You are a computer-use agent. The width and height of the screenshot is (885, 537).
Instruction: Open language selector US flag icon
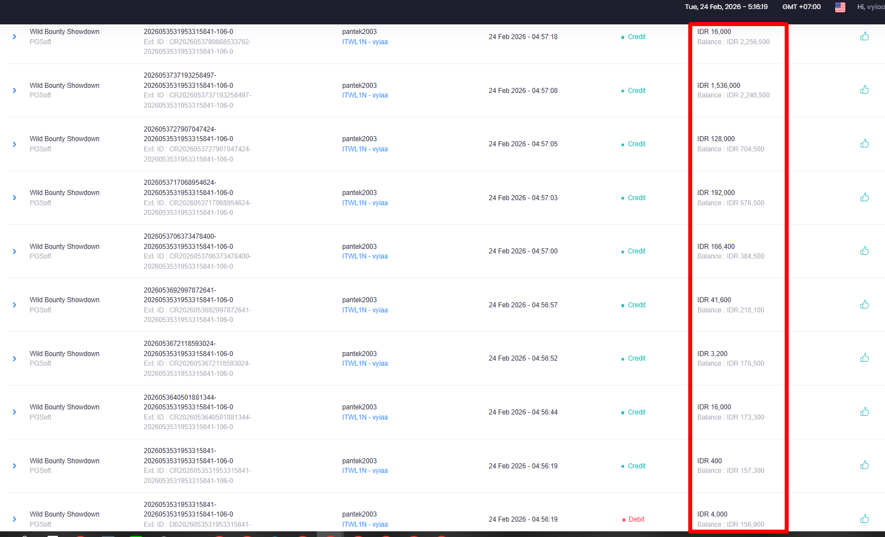[840, 7]
